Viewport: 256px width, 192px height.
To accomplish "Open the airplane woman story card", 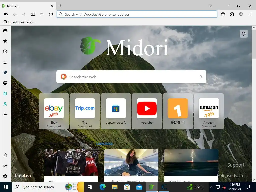I will coord(131,165).
